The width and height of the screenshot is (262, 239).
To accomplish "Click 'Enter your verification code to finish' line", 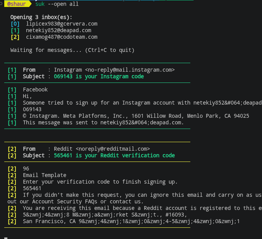I will click(x=100, y=182).
